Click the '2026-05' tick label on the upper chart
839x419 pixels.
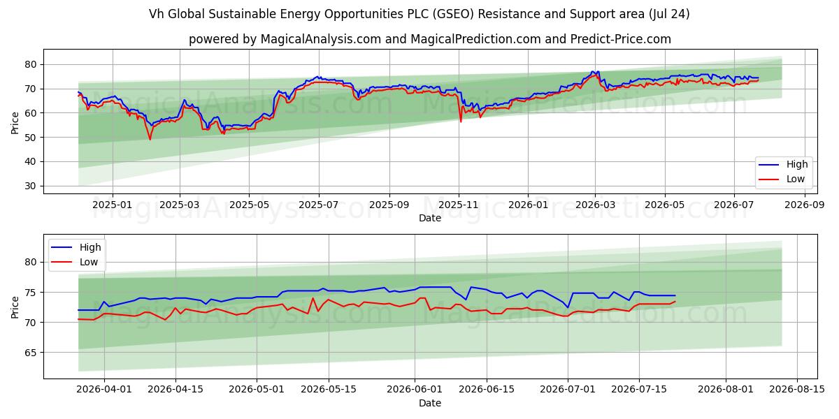pyautogui.click(x=664, y=205)
